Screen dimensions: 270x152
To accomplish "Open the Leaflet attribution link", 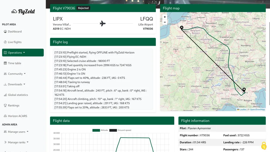I will [242, 110].
